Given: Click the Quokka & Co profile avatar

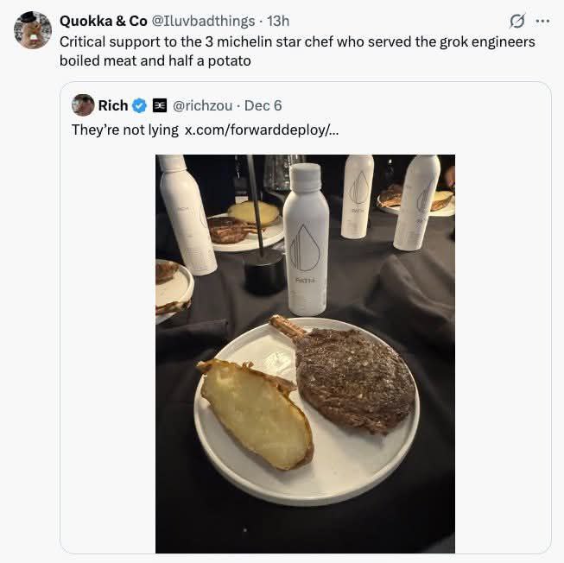Looking at the screenshot, I should [x=33, y=30].
